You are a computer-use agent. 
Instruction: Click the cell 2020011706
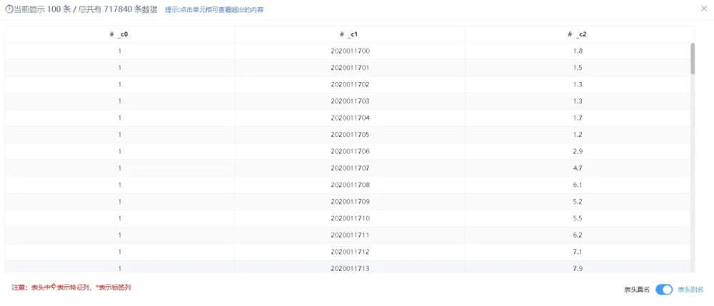[350, 151]
